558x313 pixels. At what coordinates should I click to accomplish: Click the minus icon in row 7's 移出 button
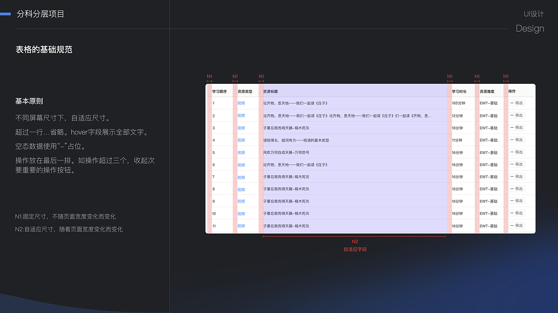pyautogui.click(x=512, y=176)
